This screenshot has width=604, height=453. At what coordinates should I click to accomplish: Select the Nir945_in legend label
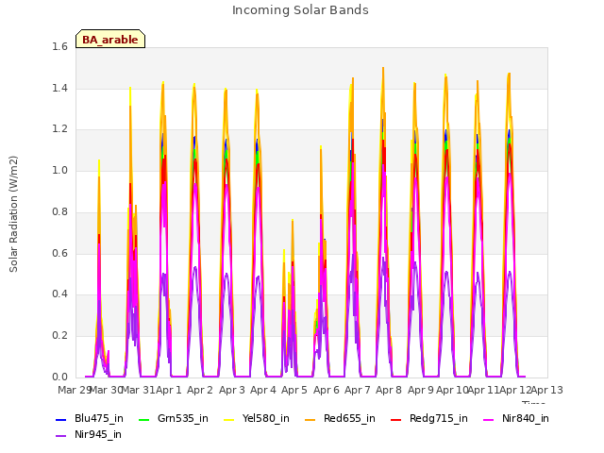click(x=98, y=435)
